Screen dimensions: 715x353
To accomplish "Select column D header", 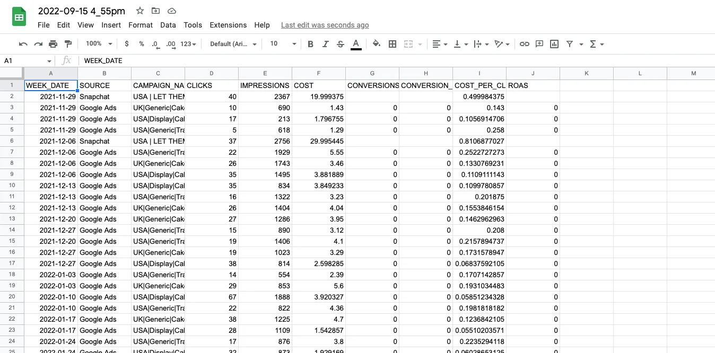I will coord(212,73).
